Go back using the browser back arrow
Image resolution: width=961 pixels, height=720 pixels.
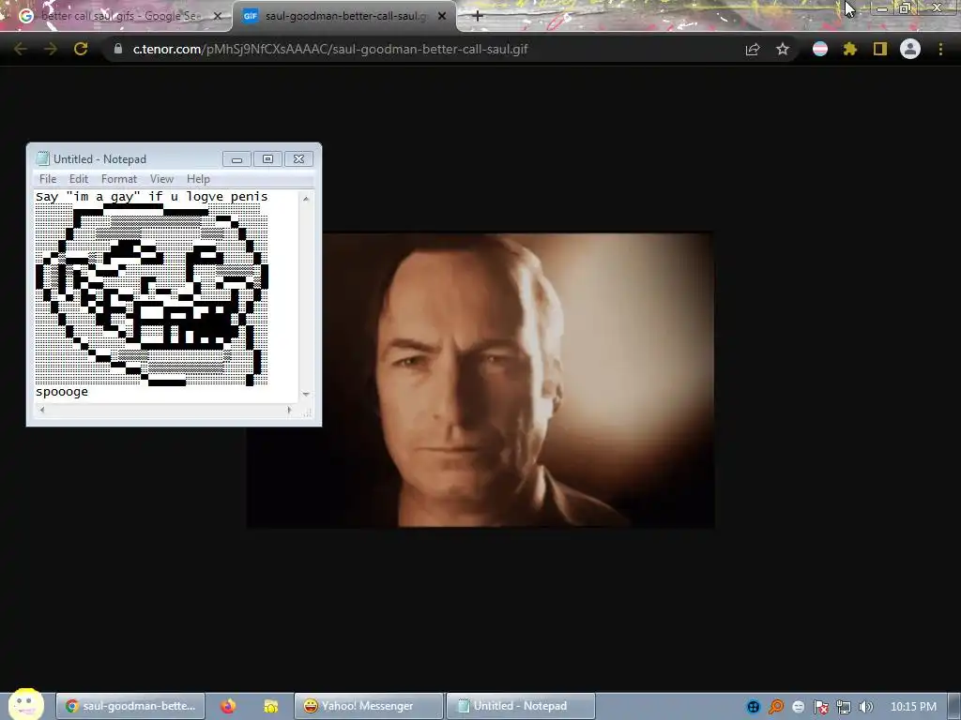click(x=21, y=49)
